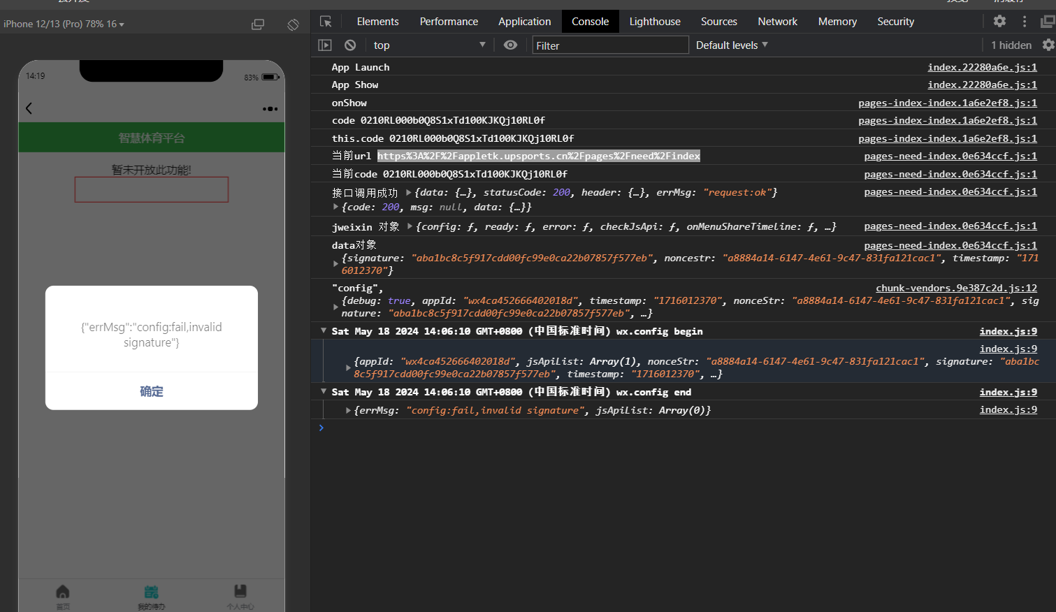Screen dimensions: 1056x612
Task: Open DevTools more options kebab menu
Action: pos(1025,21)
